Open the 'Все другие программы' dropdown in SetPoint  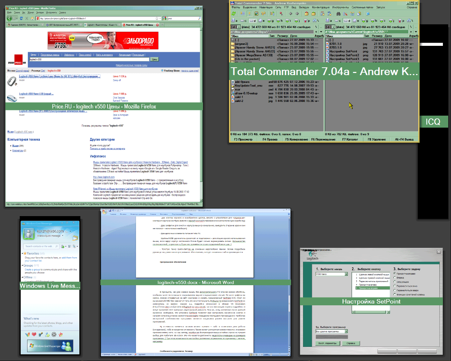pyautogui.click(x=346, y=331)
